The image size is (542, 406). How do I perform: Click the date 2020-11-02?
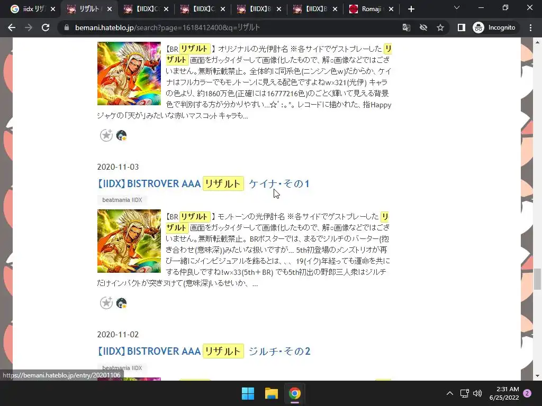(x=118, y=335)
